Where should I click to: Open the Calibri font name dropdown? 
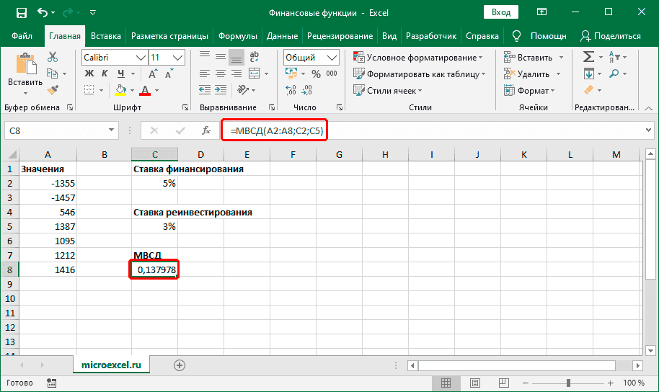pyautogui.click(x=113, y=58)
